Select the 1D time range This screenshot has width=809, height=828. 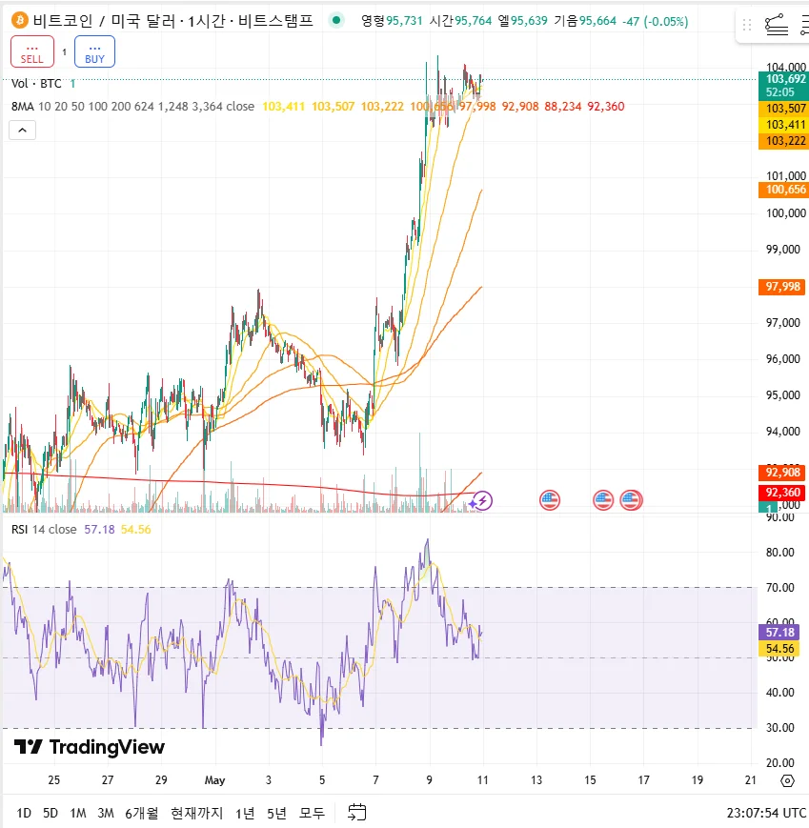pyautogui.click(x=24, y=813)
